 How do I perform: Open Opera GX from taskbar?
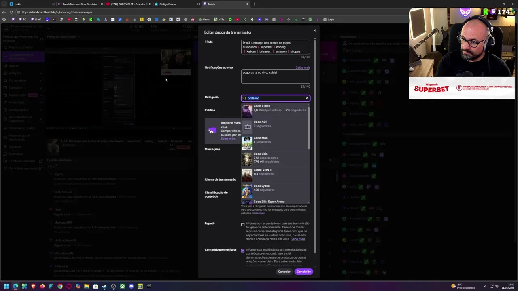click(x=69, y=287)
